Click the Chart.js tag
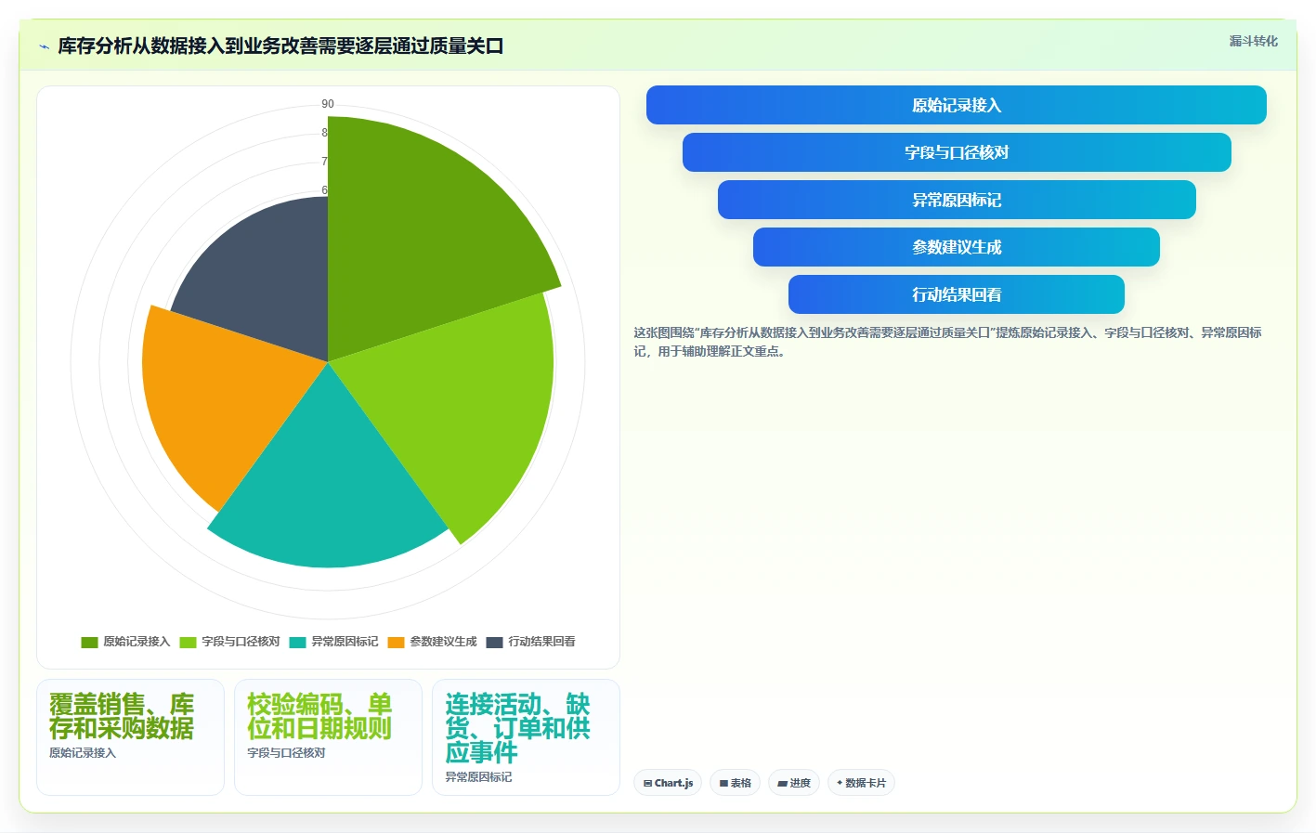Image resolution: width=1316 pixels, height=833 pixels. click(x=668, y=783)
